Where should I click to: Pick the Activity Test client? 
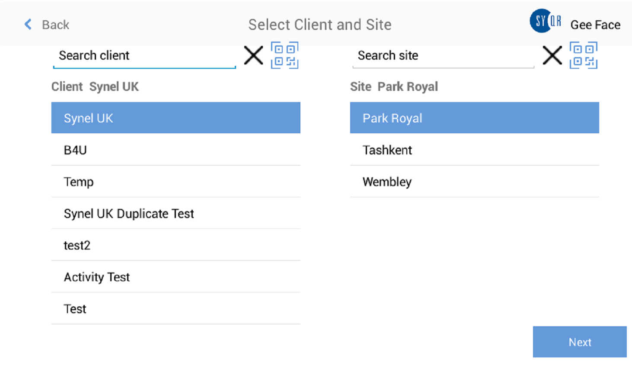tap(176, 277)
